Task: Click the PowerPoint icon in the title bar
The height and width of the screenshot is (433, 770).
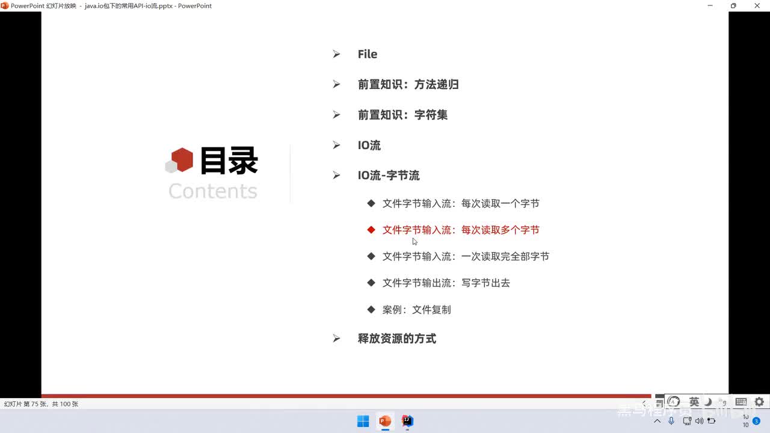Action: coord(5,5)
